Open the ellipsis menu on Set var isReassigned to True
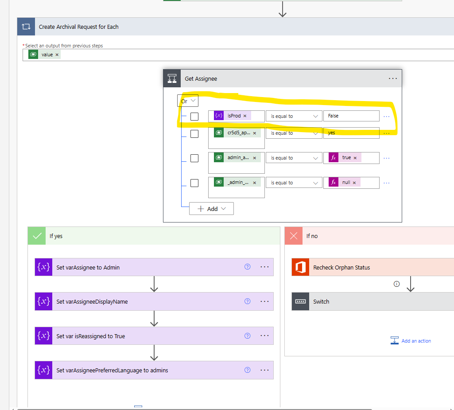Image resolution: width=454 pixels, height=410 pixels. click(x=264, y=336)
